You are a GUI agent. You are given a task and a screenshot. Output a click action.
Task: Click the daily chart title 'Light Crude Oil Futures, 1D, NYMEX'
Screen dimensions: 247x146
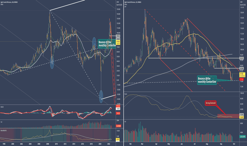click(x=133, y=2)
